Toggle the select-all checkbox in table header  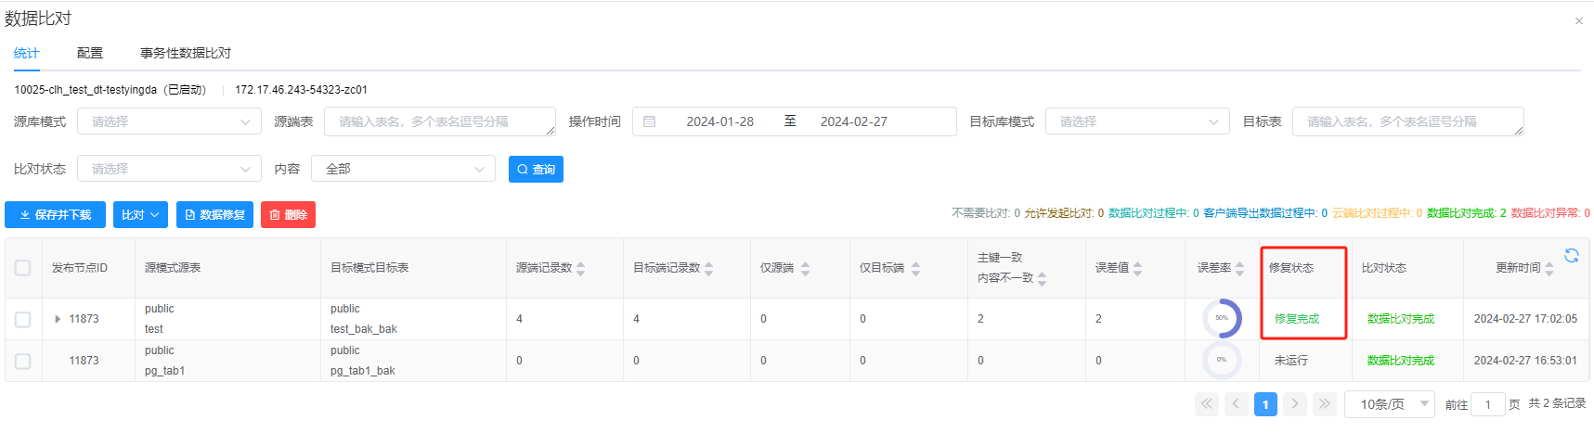click(x=23, y=268)
